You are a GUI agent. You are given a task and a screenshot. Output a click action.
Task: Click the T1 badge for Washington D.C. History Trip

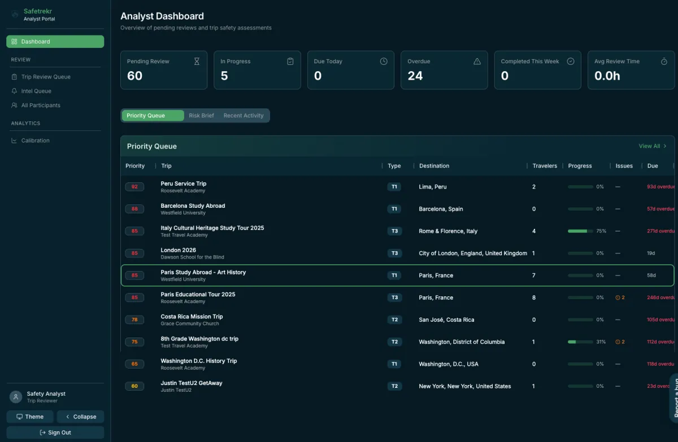[x=394, y=364]
